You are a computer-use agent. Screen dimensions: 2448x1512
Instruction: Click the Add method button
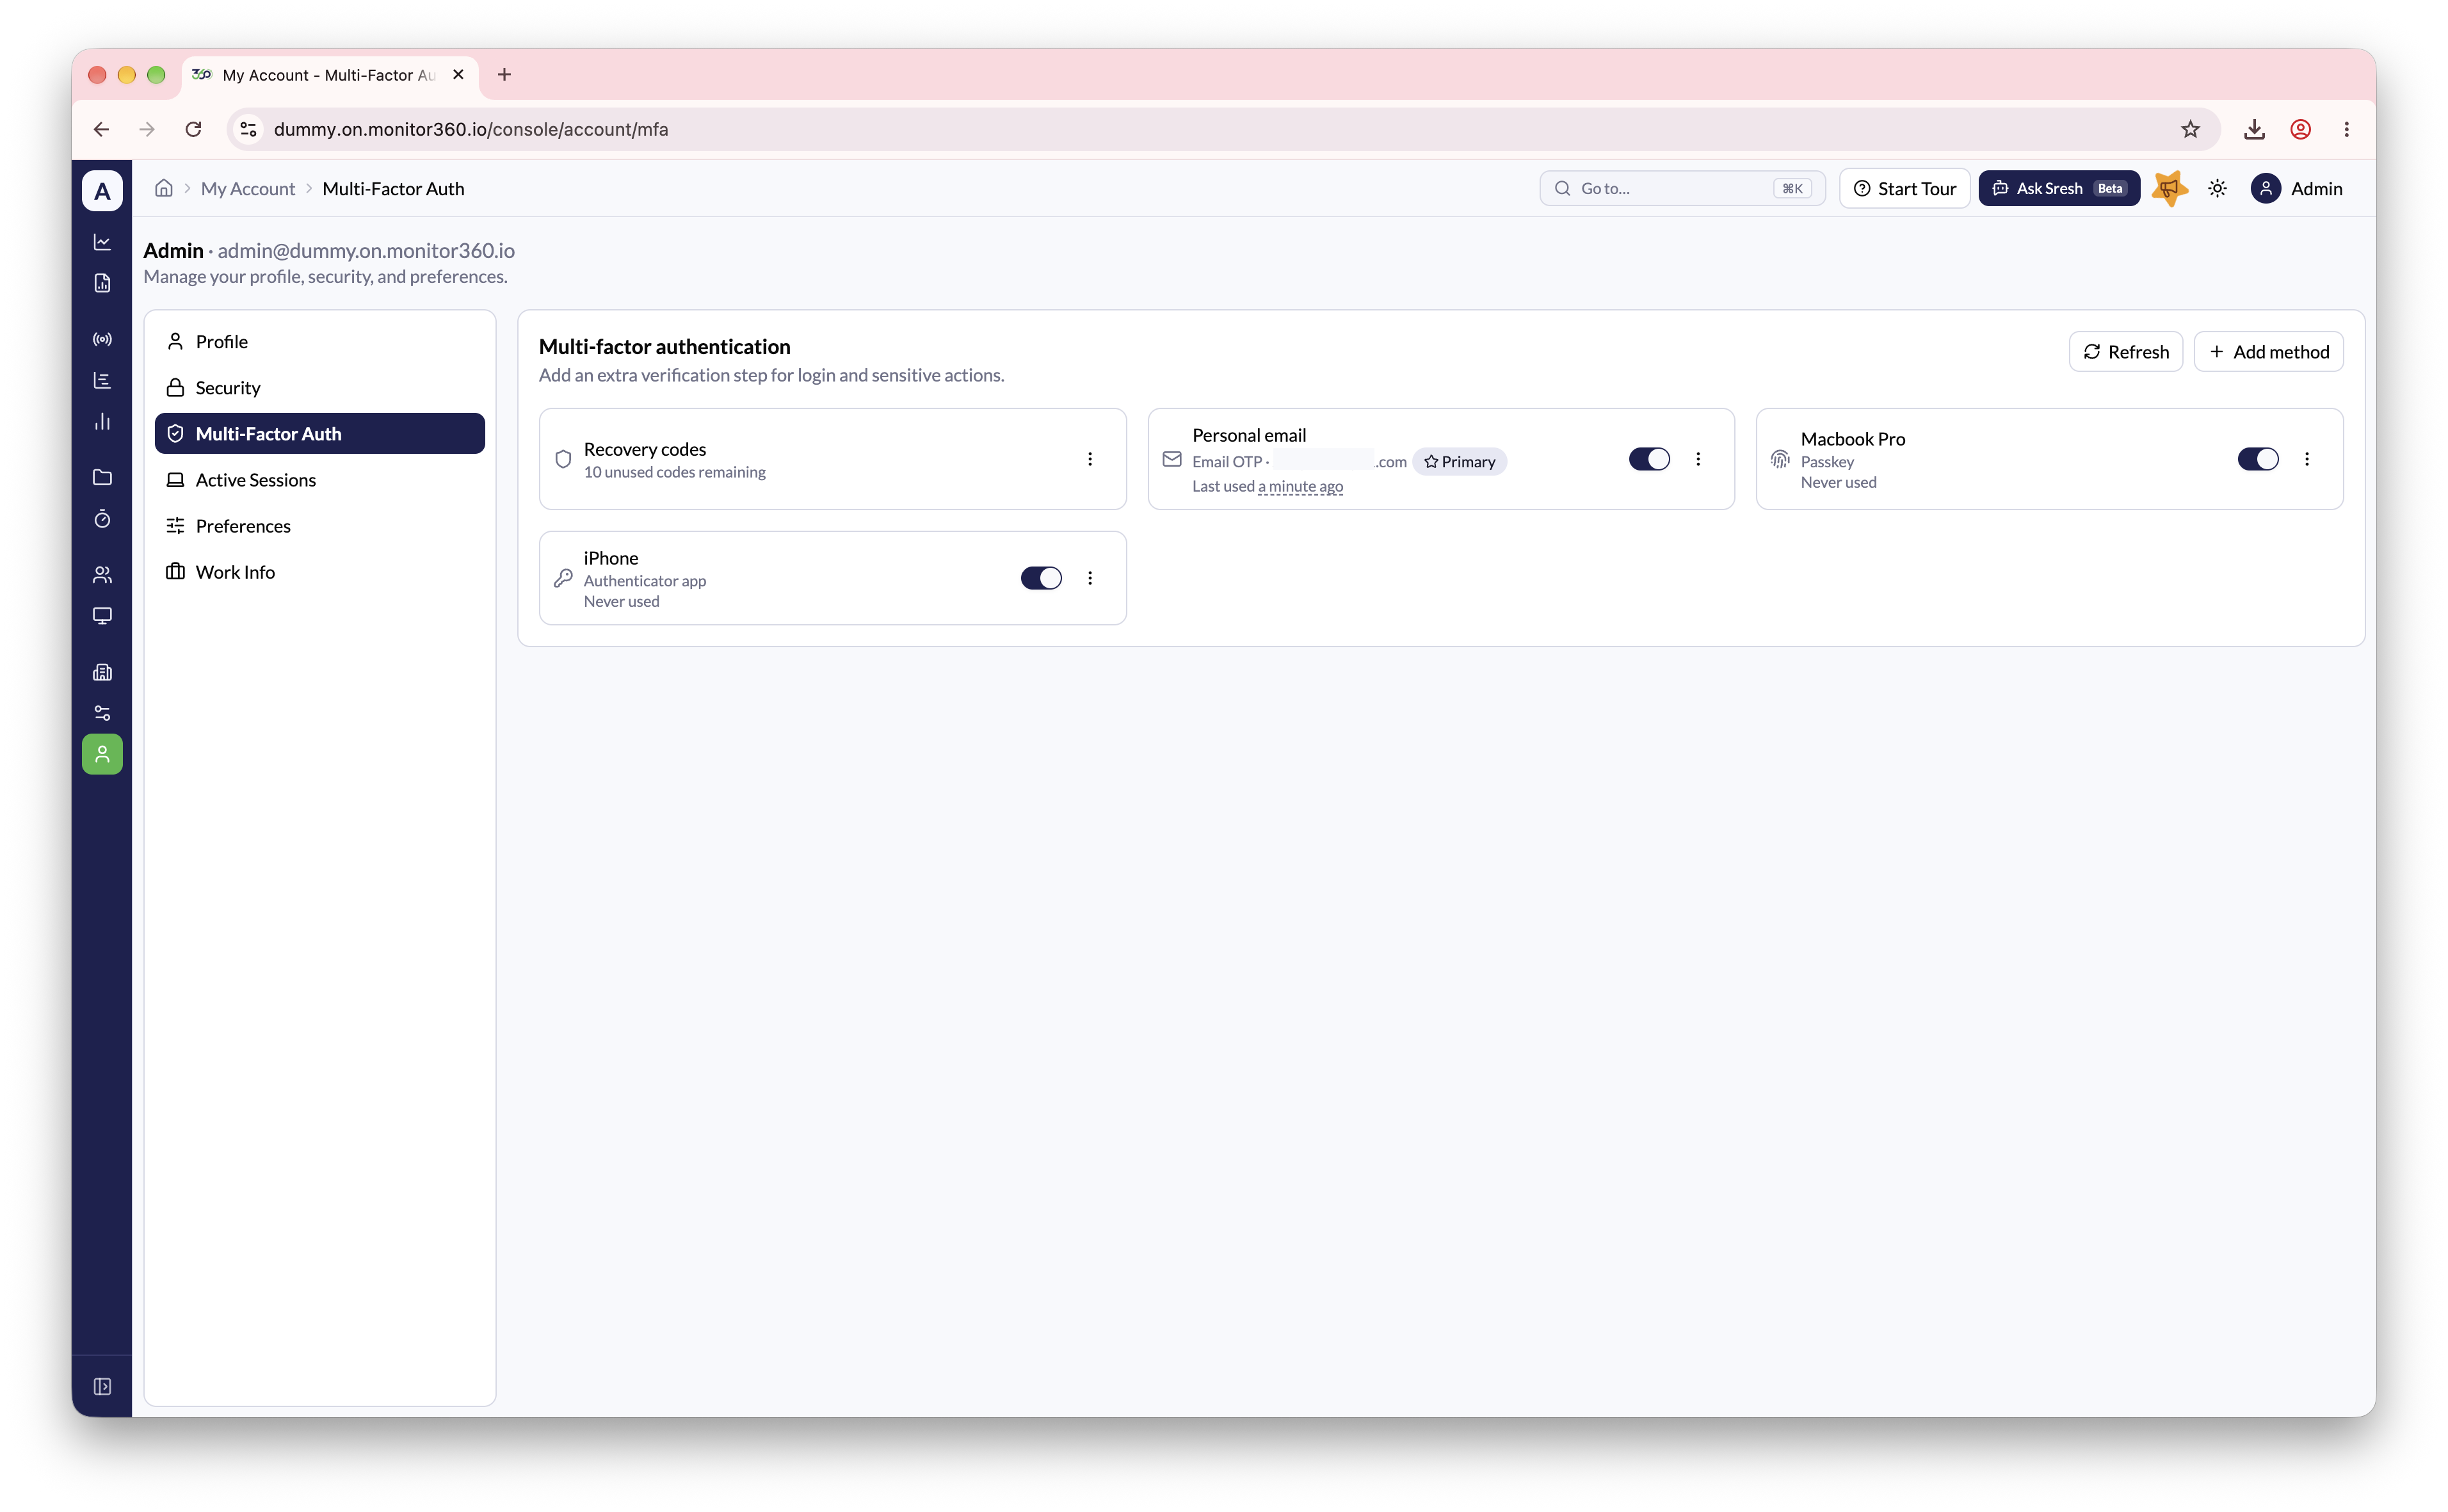tap(2269, 352)
